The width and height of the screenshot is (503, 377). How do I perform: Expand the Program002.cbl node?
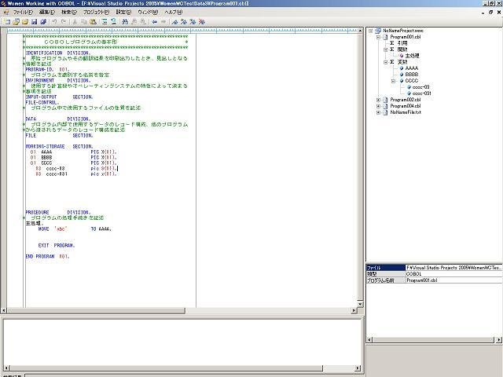pos(378,100)
